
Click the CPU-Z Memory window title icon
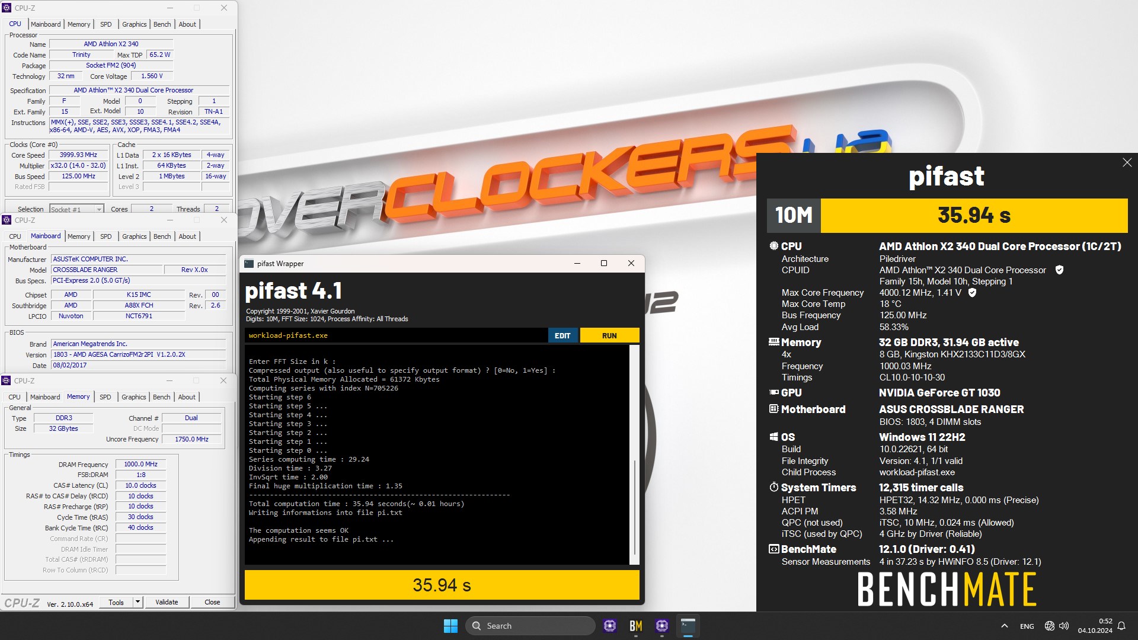point(7,380)
